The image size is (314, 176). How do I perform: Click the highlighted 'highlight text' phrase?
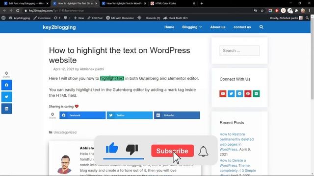(112, 78)
